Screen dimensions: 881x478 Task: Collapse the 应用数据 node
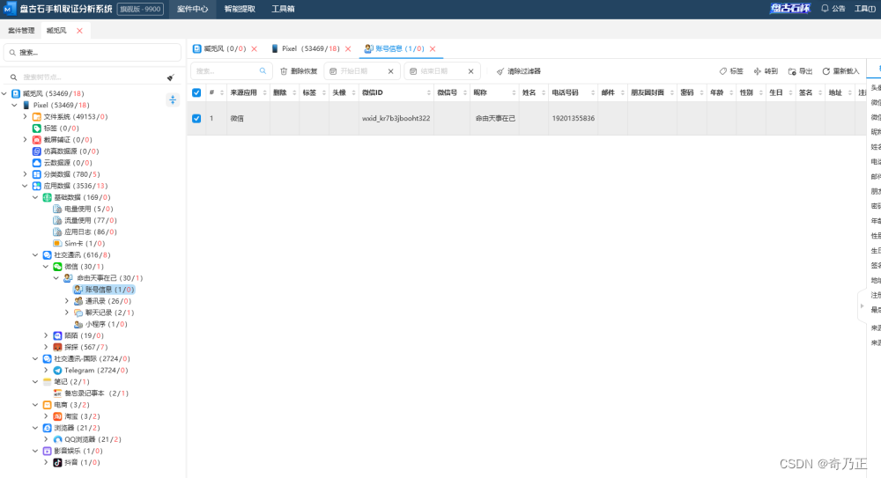(x=25, y=186)
